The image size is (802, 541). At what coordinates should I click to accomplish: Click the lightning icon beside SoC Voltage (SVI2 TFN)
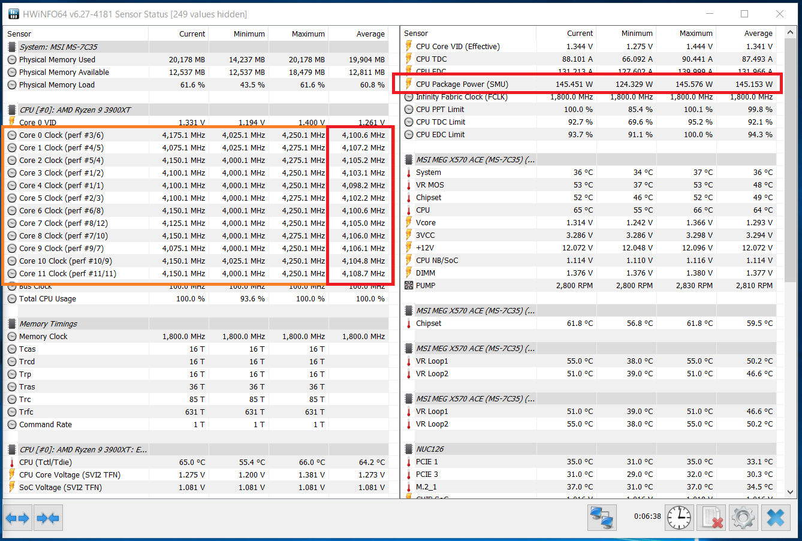(12, 487)
